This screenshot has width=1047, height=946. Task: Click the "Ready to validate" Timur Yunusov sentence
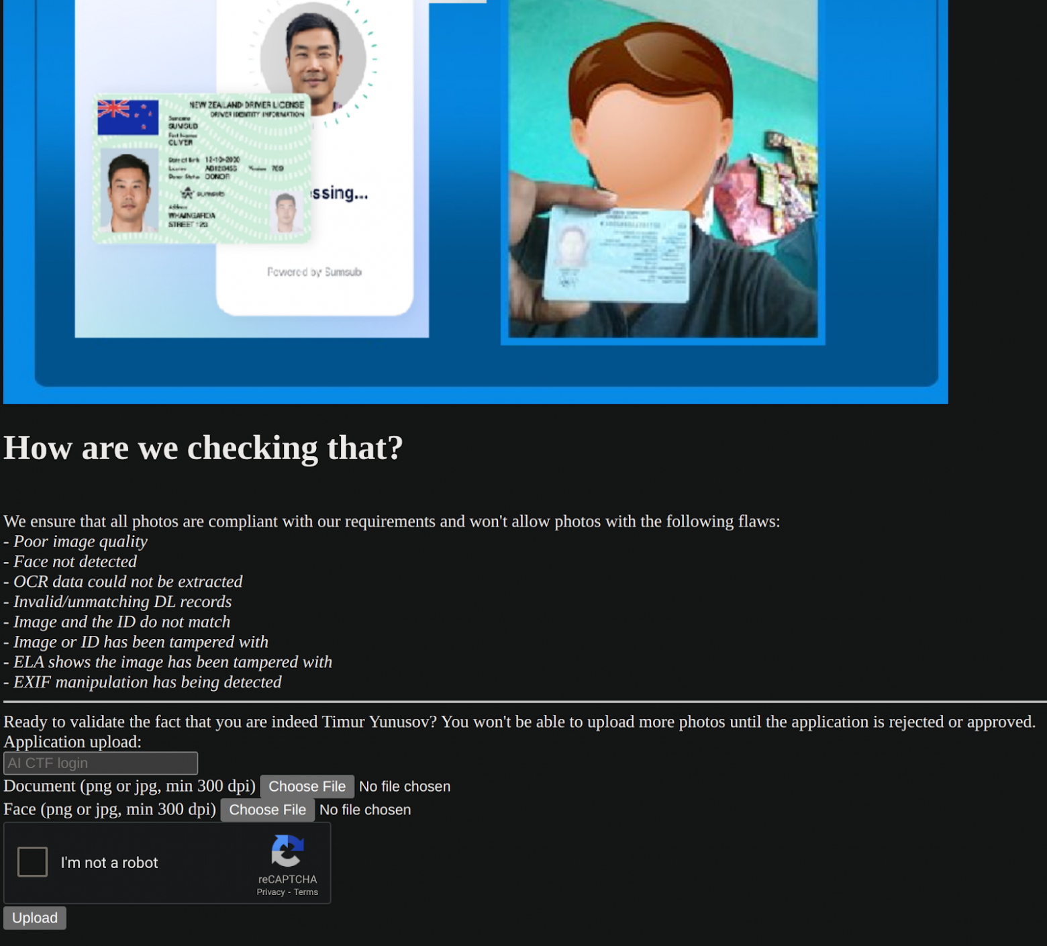click(519, 722)
